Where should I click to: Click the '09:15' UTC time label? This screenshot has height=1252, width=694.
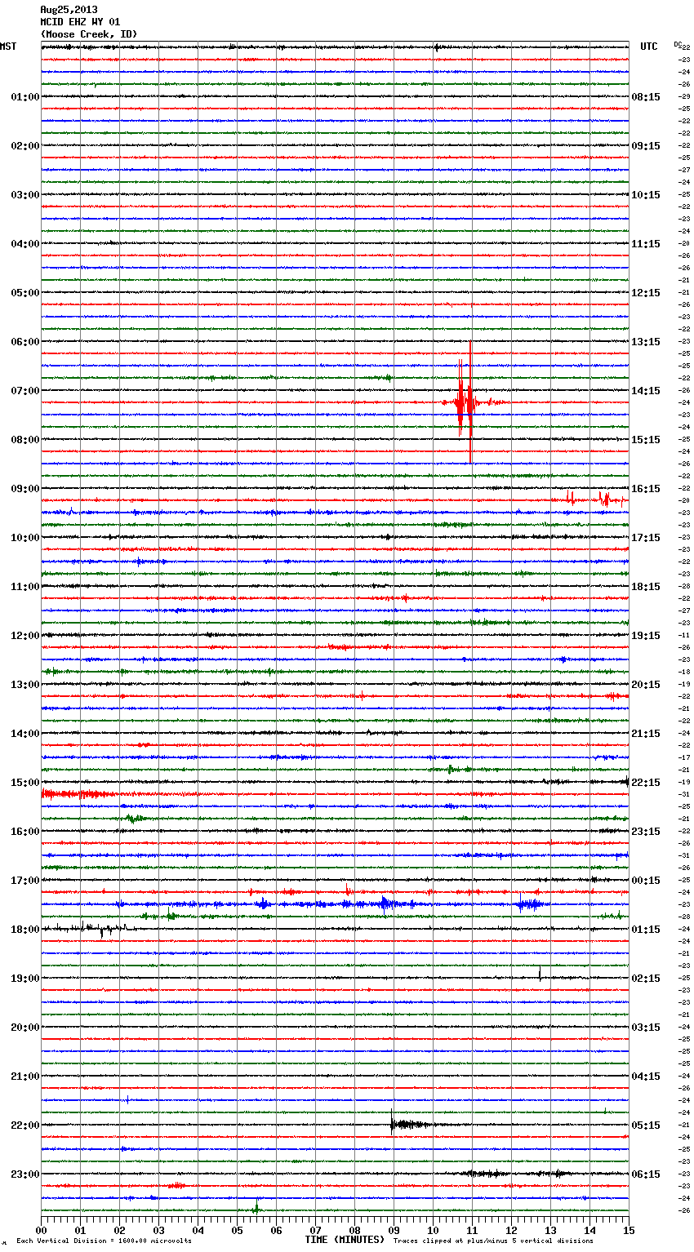(x=646, y=146)
